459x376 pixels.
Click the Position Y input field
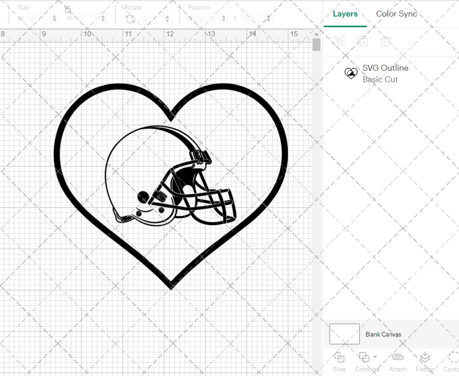click(252, 19)
